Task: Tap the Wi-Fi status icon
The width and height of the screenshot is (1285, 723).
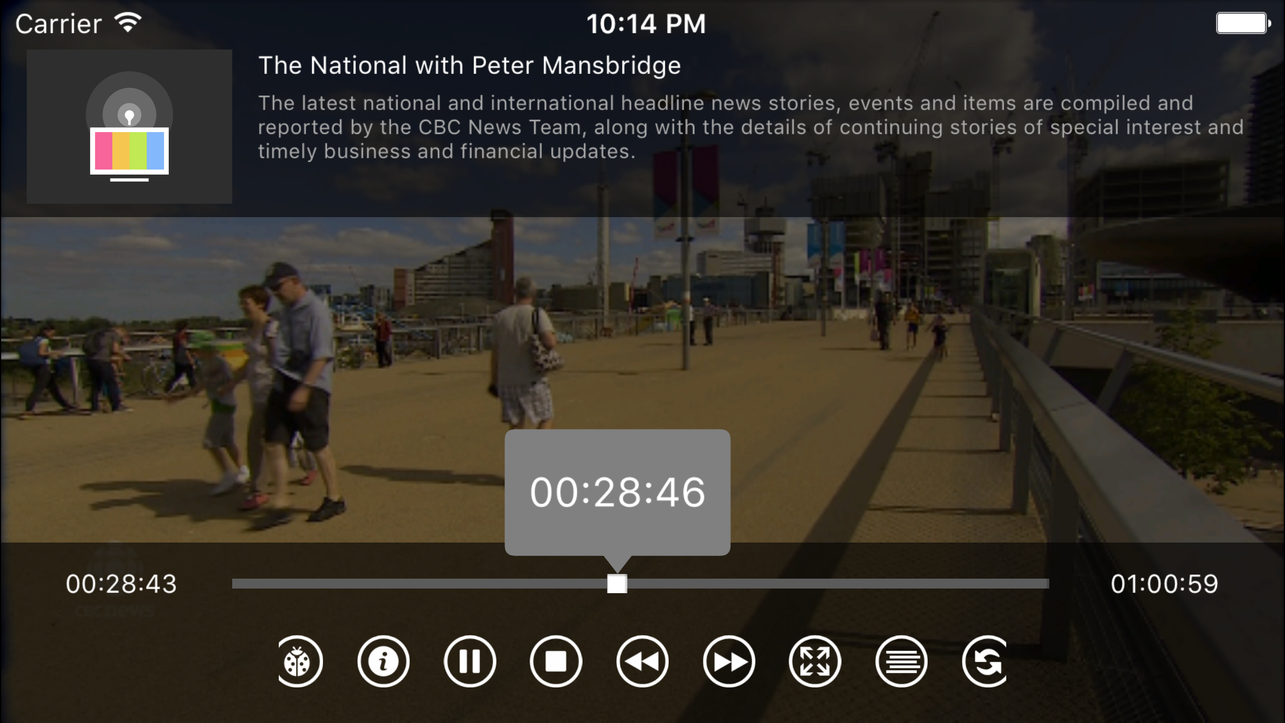Action: (x=128, y=23)
